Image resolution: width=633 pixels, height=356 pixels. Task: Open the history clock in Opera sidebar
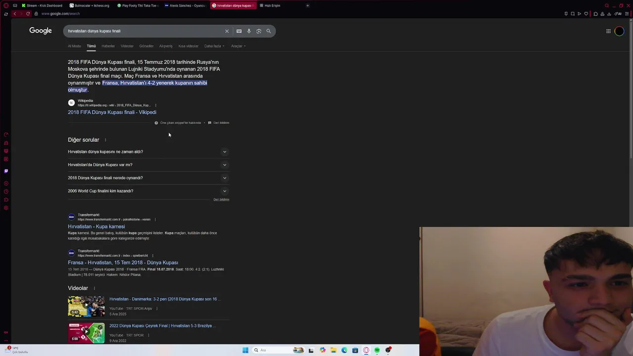(x=6, y=191)
